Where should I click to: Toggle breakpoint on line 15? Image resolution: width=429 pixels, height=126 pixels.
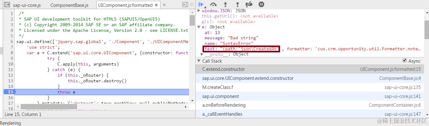pos(9,92)
